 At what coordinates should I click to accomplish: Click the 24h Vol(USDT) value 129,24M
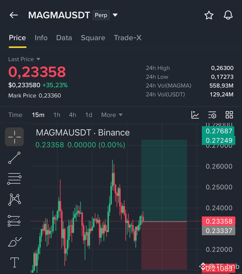[222, 94]
